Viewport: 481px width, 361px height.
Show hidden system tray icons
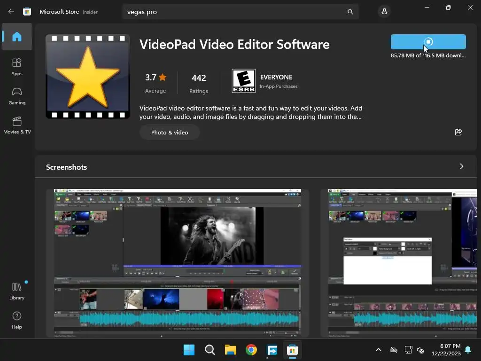pos(379,350)
